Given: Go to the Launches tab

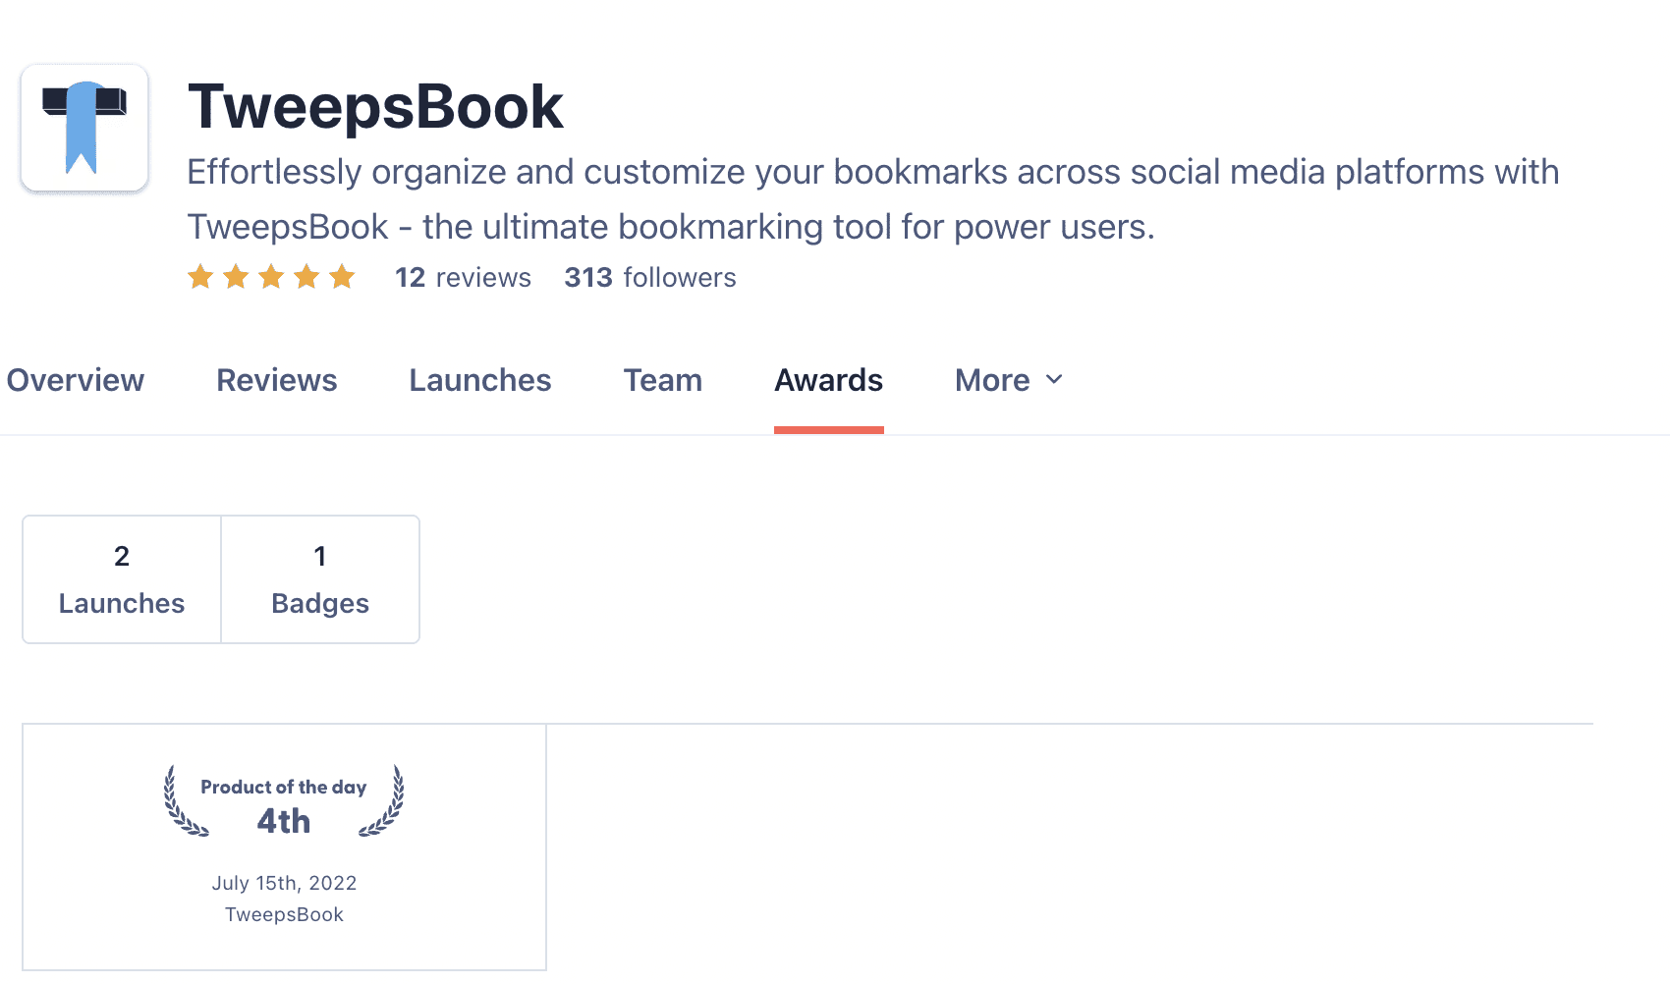Looking at the screenshot, I should (480, 380).
